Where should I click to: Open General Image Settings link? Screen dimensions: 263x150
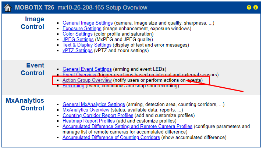[x=88, y=23]
